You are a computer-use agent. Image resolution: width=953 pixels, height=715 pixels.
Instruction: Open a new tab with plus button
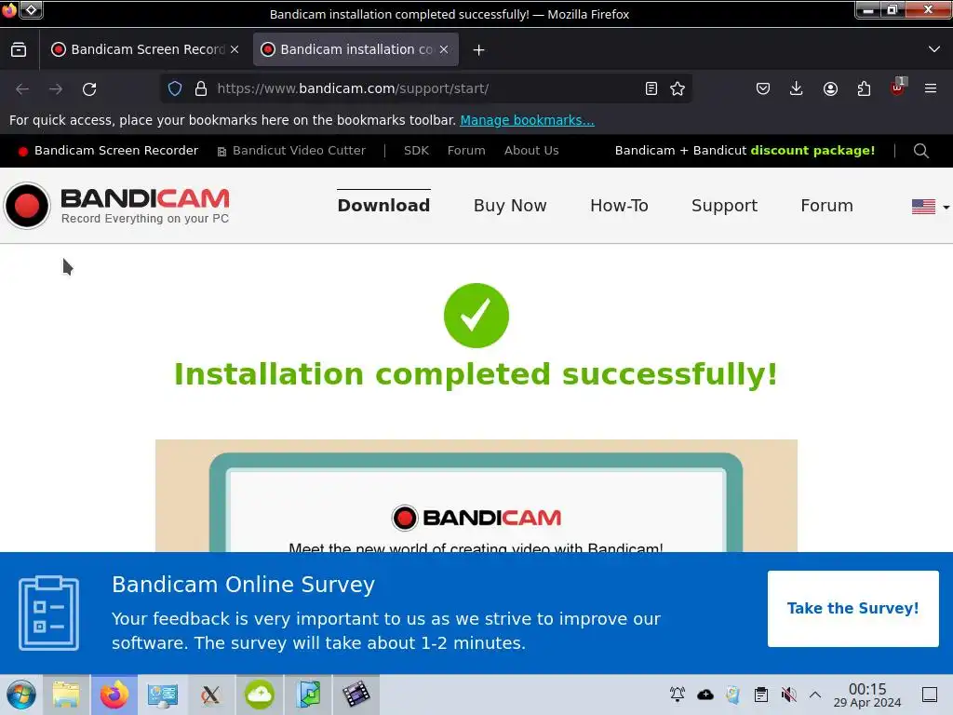[x=479, y=50]
